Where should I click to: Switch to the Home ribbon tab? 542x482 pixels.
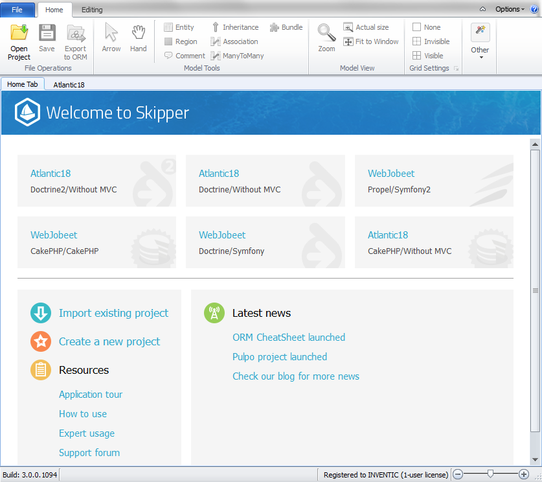coord(54,10)
